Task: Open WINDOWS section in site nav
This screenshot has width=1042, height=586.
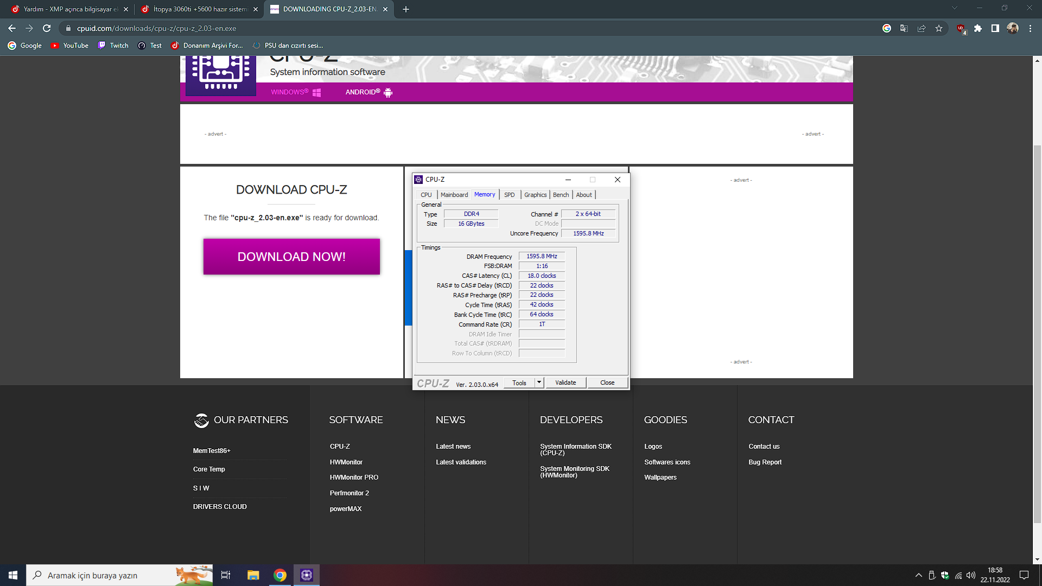Action: click(x=296, y=92)
